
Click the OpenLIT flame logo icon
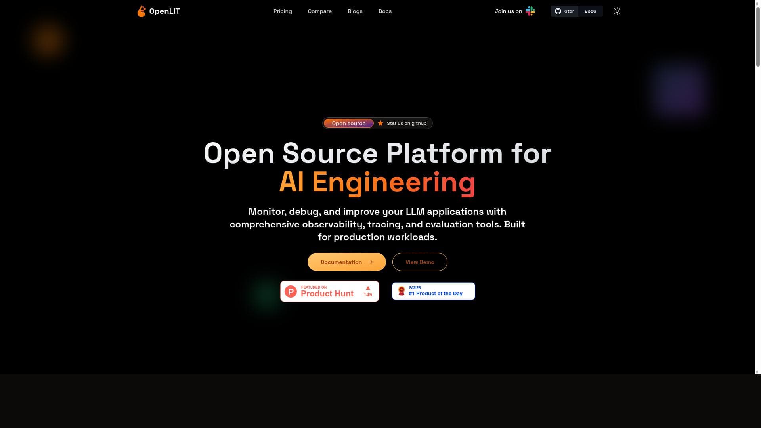(x=141, y=11)
